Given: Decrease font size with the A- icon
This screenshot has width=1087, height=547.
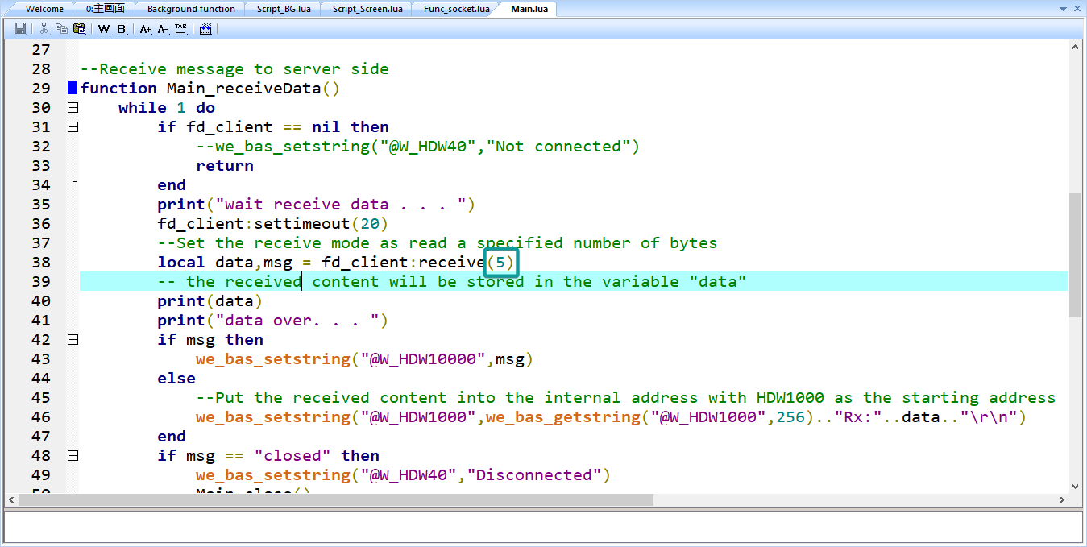Looking at the screenshot, I should [162, 28].
